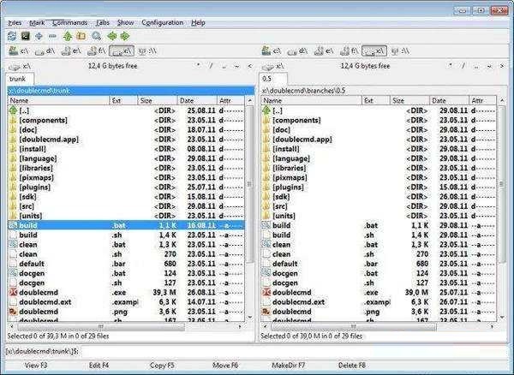This screenshot has width=514, height=375.
Task: Select [plugins] folder in right panel
Action: [379, 187]
